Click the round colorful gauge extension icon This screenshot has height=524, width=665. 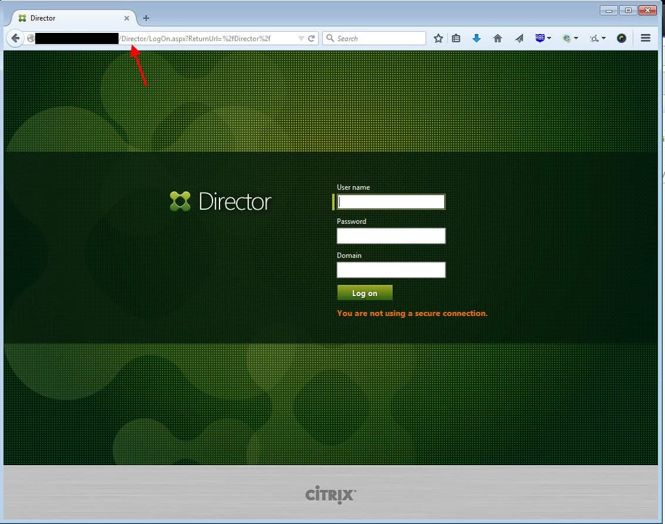point(622,38)
